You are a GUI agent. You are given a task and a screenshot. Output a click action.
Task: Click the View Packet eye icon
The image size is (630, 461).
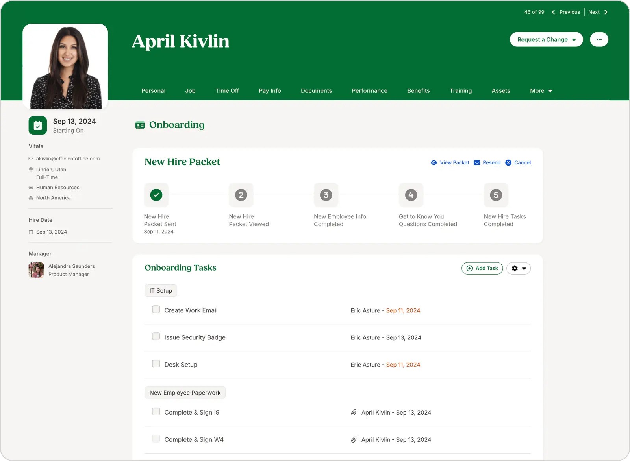click(x=434, y=162)
